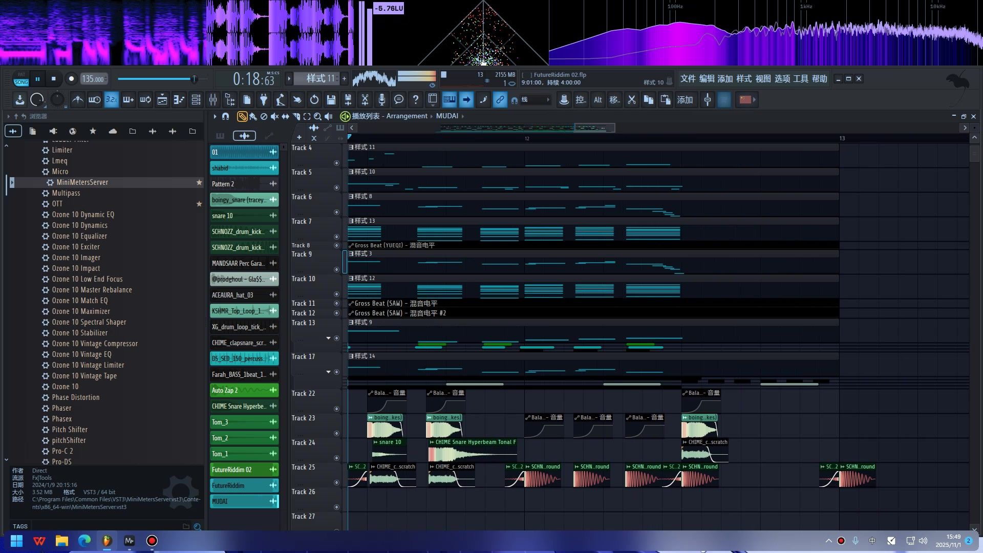Screen dimensions: 983x553
Task: Select the FutureRiddim 02 pattern in picker
Action: [244, 470]
